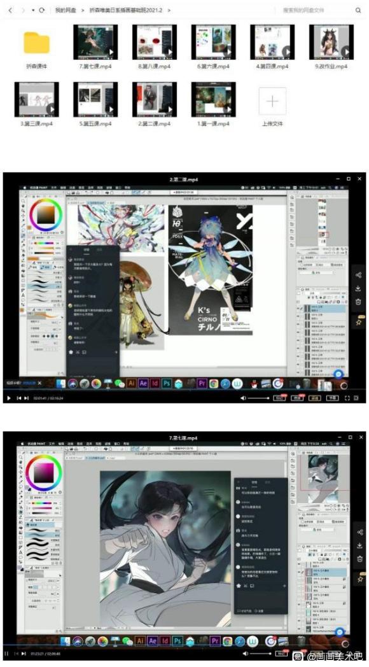Open the history dropdown arrow next to refresh

(33, 10)
